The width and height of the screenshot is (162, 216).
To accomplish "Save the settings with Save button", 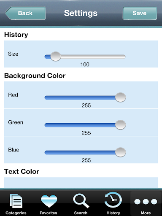I will (x=140, y=13).
